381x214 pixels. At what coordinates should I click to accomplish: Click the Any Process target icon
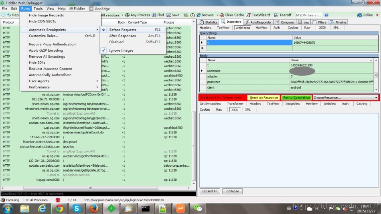pyautogui.click(x=127, y=15)
